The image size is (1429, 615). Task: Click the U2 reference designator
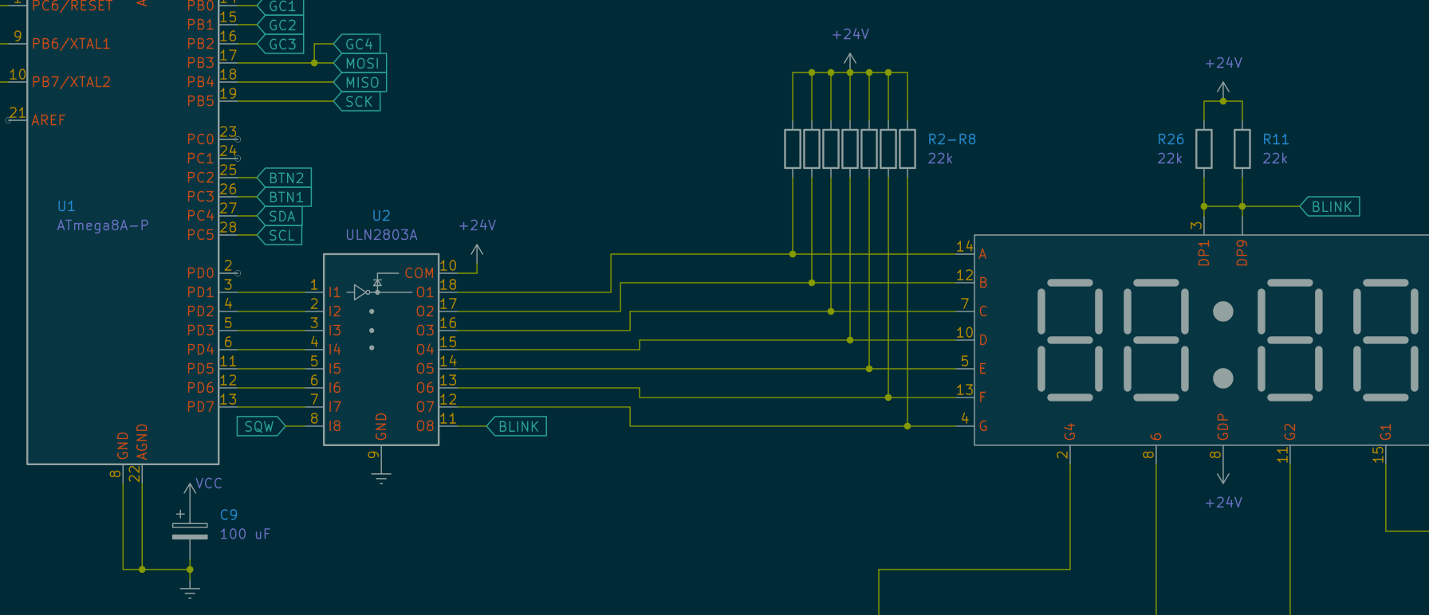(381, 216)
